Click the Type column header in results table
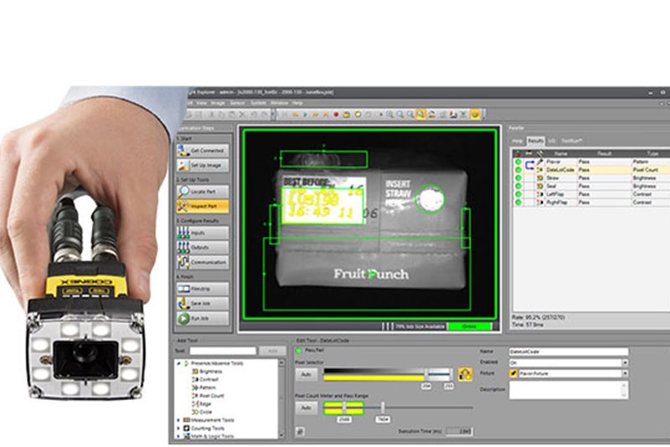 point(652,154)
